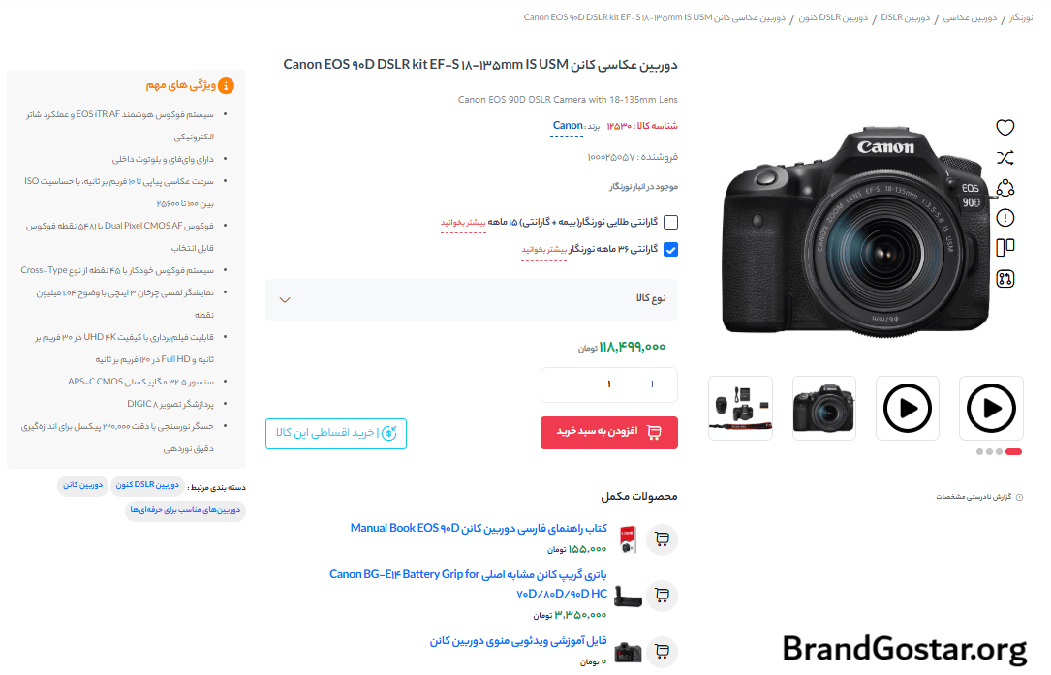Decrease quantity with minus button
The image size is (1051, 675).
click(567, 384)
